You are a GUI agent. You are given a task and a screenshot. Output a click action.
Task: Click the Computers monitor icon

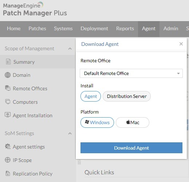coord(8,102)
